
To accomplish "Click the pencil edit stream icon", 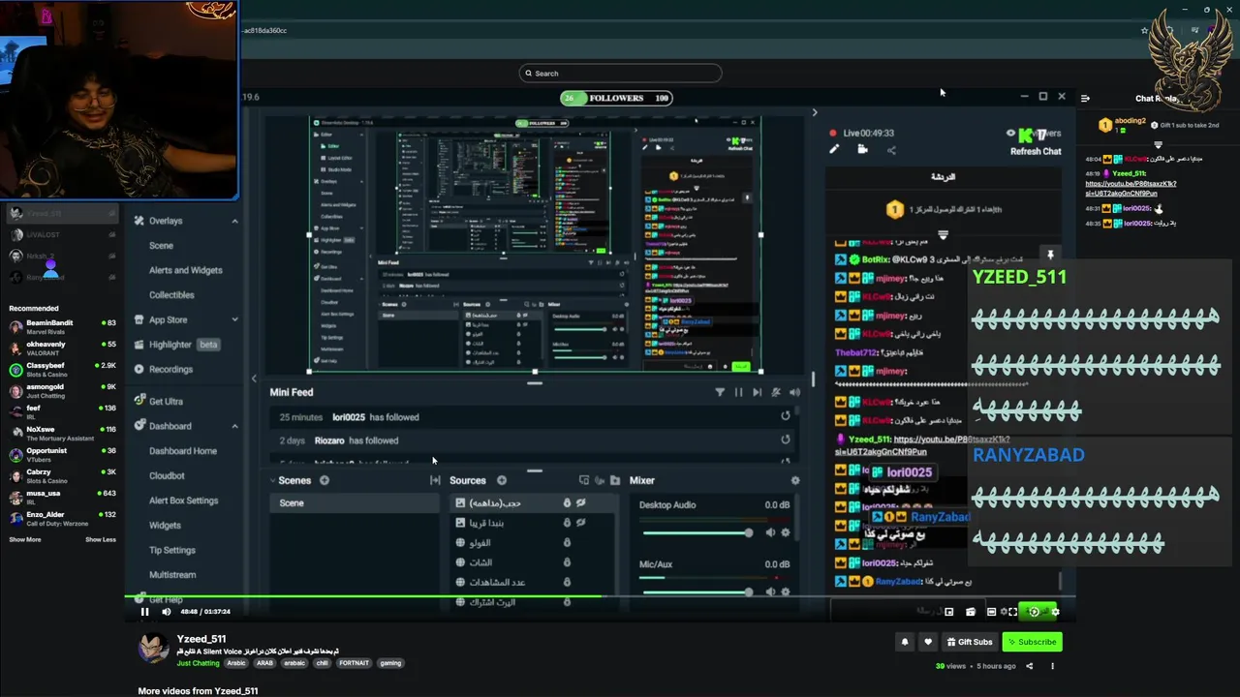I will [834, 149].
